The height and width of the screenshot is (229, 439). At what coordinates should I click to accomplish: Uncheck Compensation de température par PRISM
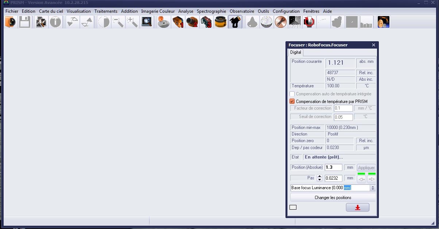[292, 101]
